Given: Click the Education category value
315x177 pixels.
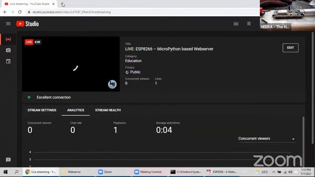Looking at the screenshot, I should coord(133,61).
